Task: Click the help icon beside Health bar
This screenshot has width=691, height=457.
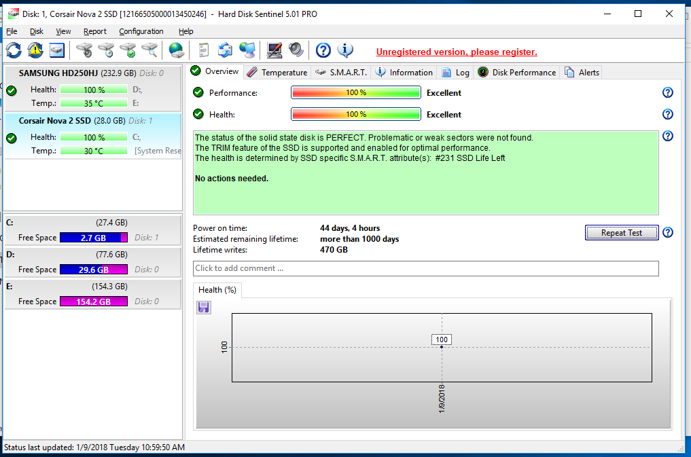Action: pos(668,114)
